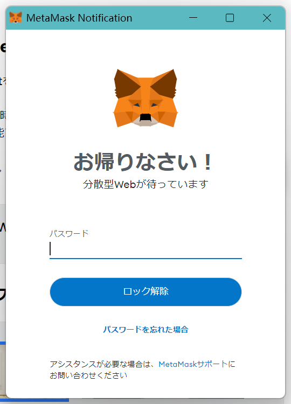Click the large MetaMask fox logo

tap(145, 98)
